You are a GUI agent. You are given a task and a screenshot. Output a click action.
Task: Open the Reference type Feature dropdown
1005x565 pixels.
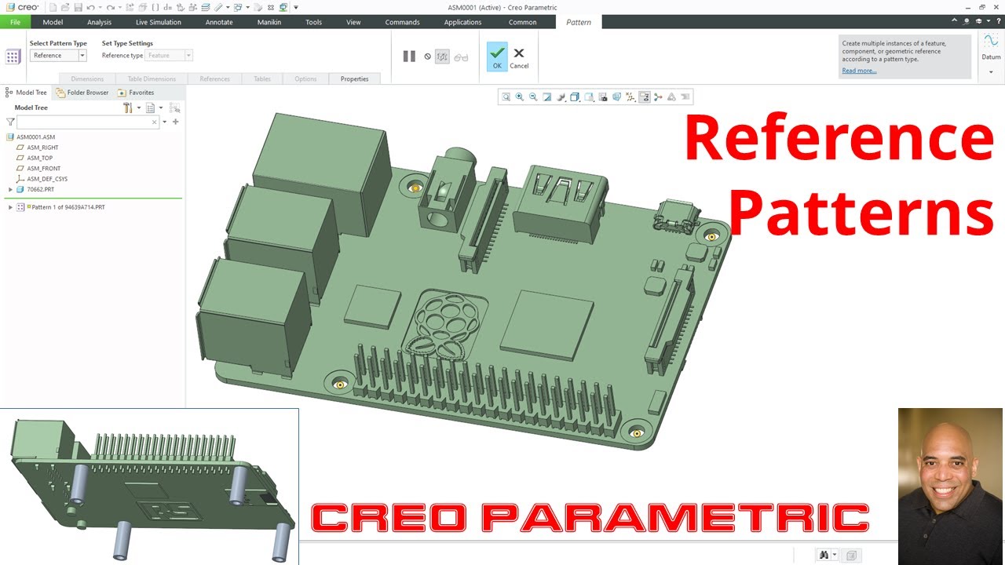[169, 56]
